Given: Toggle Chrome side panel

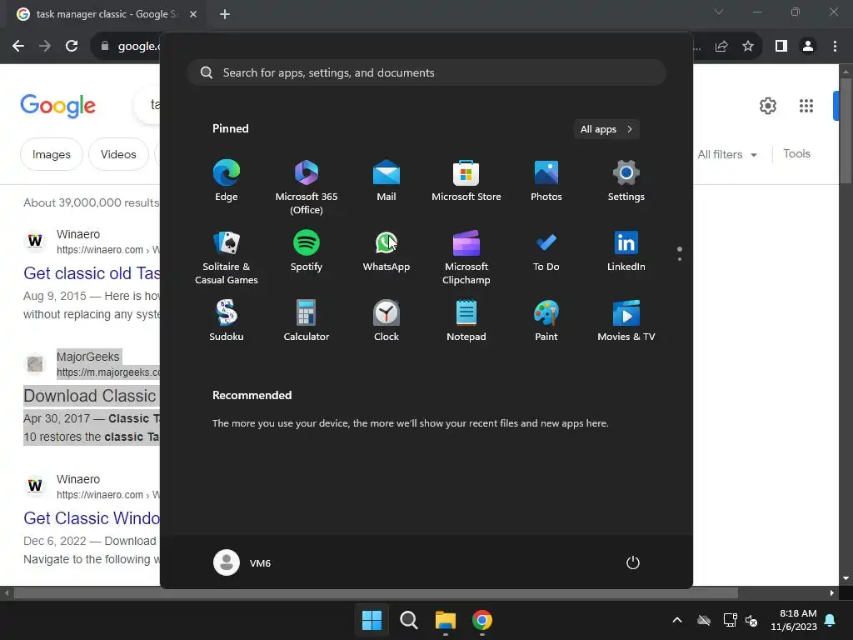Looking at the screenshot, I should (x=781, y=47).
